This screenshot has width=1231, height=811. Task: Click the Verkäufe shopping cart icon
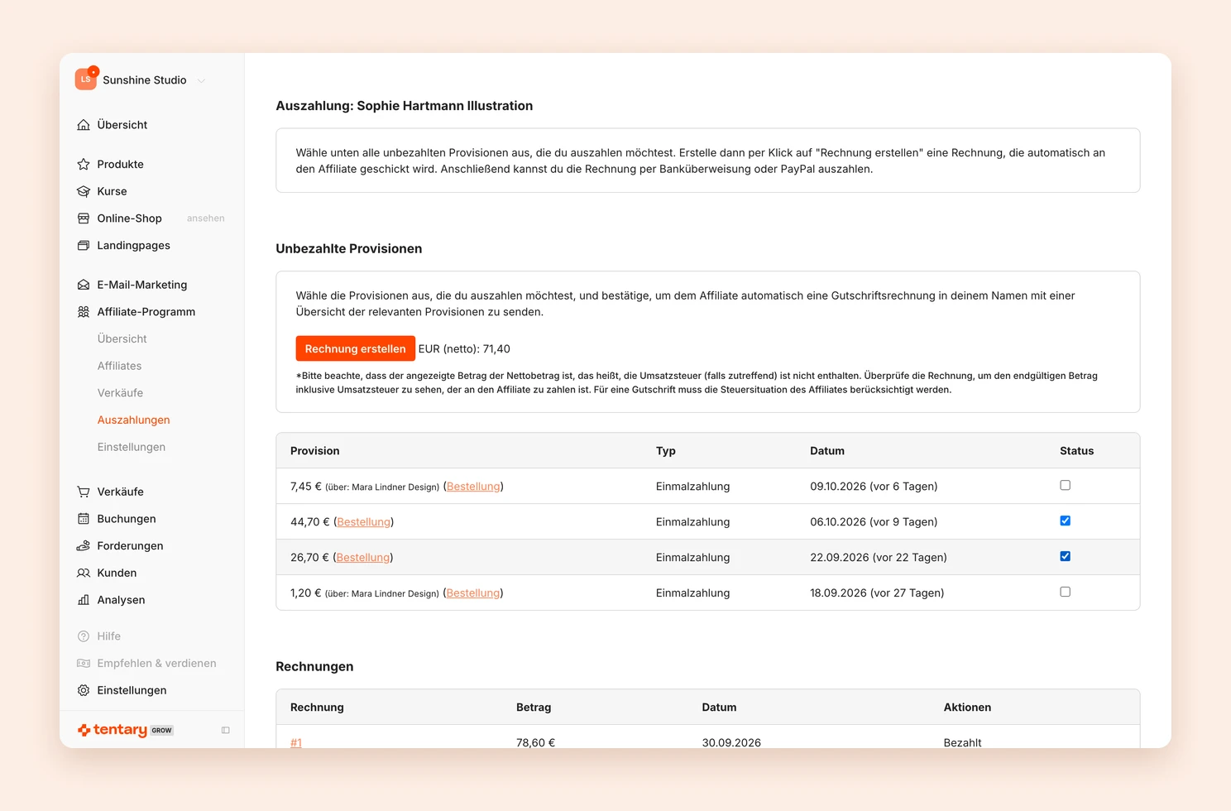[x=84, y=492]
